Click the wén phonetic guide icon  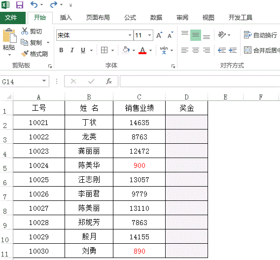[x=164, y=50]
